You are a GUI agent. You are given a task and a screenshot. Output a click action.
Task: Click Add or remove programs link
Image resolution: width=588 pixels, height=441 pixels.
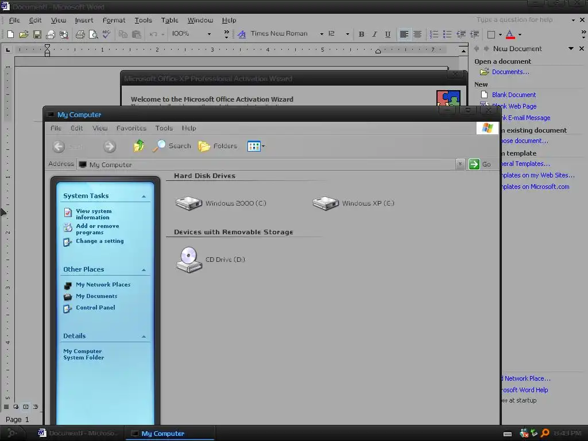point(98,229)
